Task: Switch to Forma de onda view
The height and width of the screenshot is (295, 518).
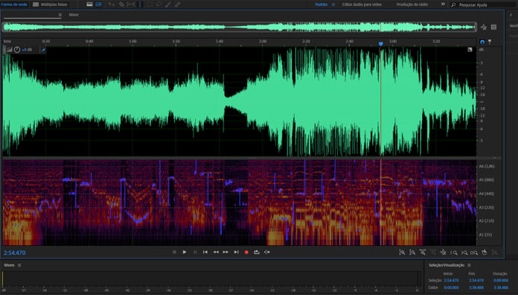Action: [14, 4]
